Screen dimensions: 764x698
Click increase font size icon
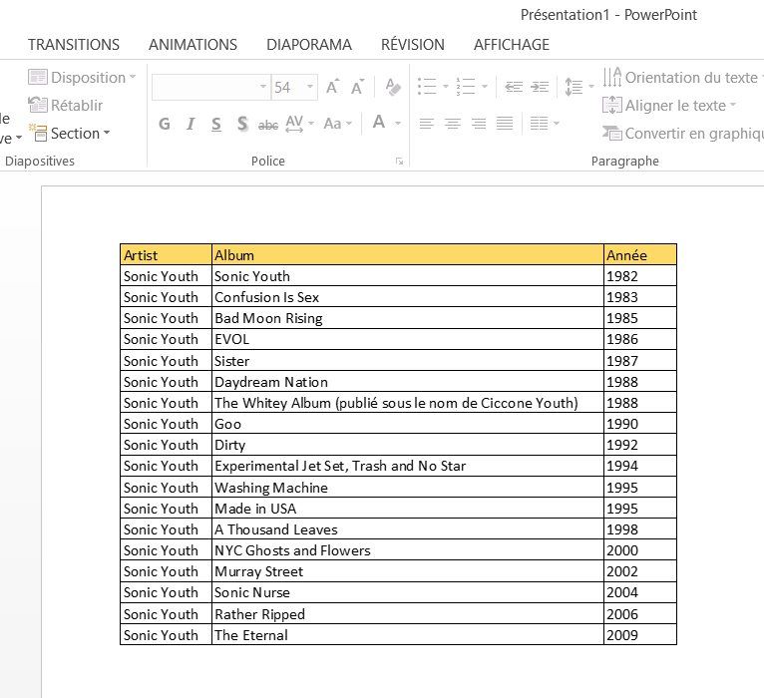coord(333,87)
